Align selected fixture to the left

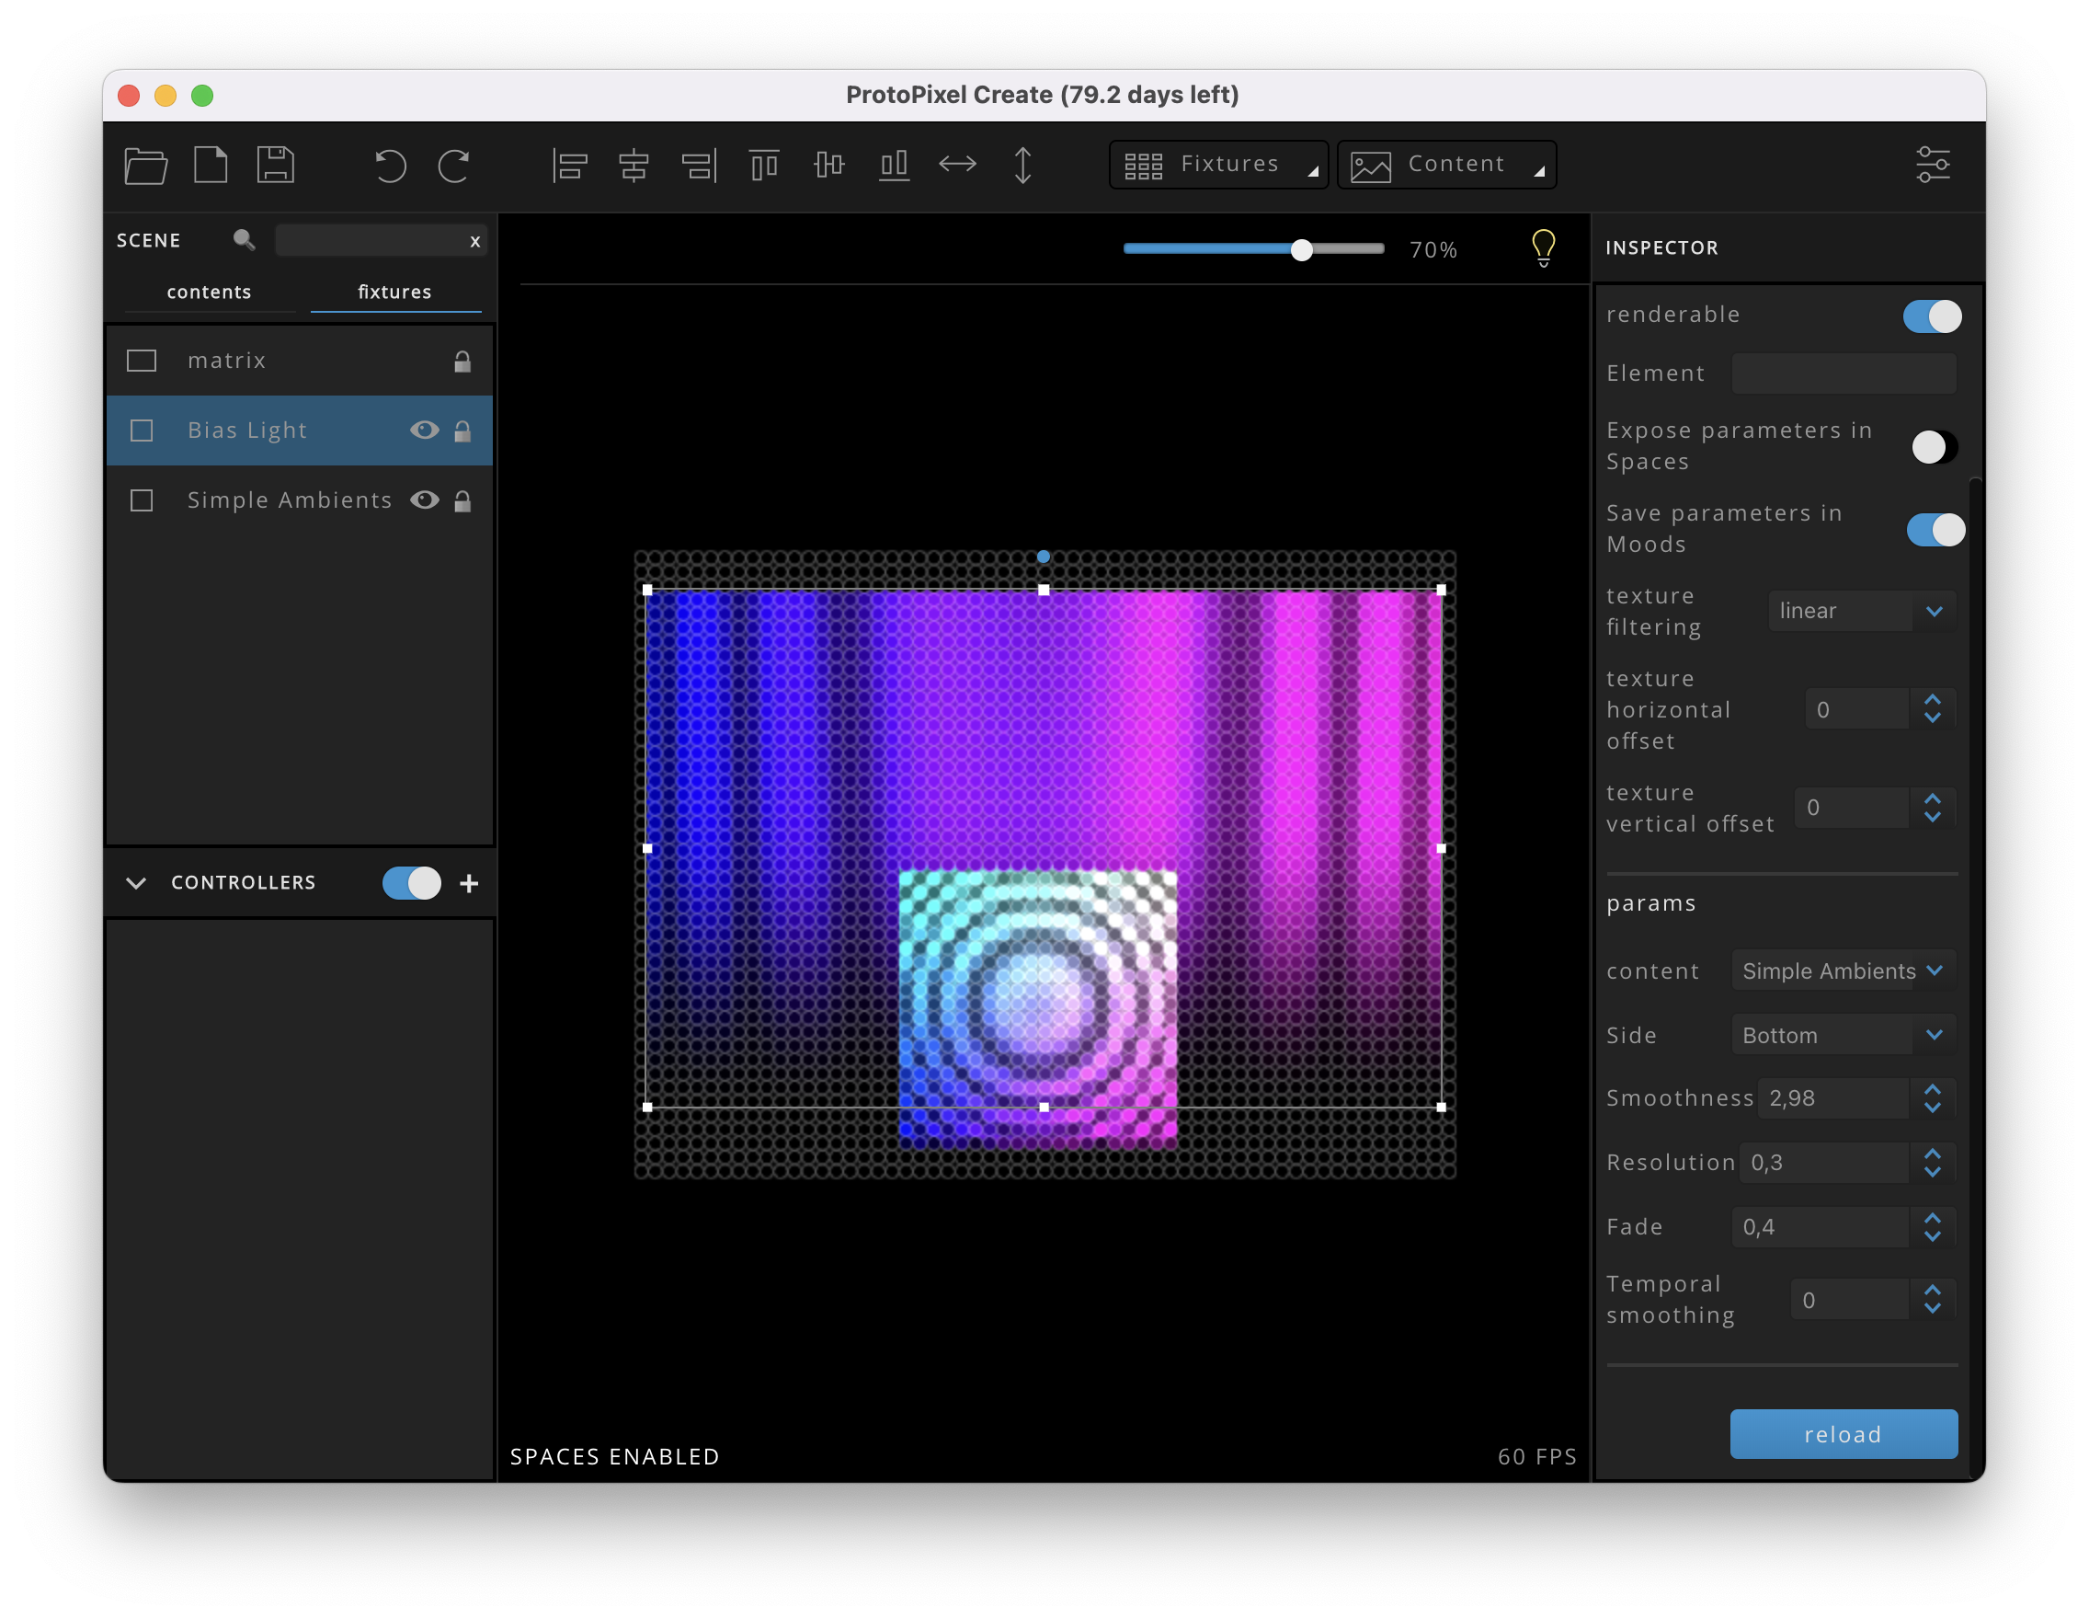[569, 165]
